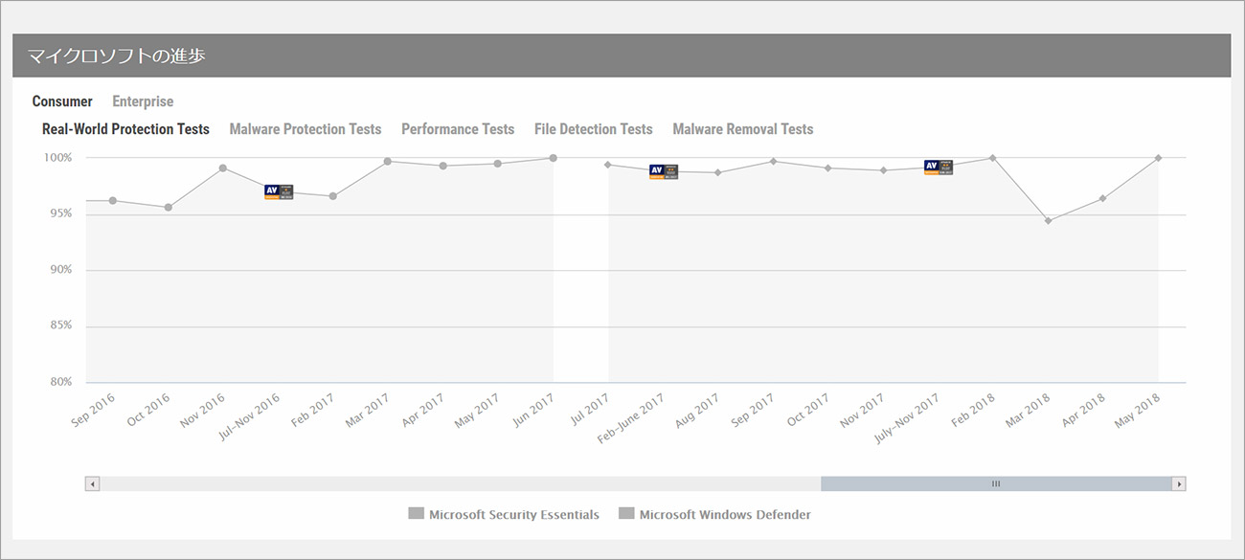Click the 'Mar 2017' x-axis label
This screenshot has height=560, width=1245.
click(x=367, y=410)
